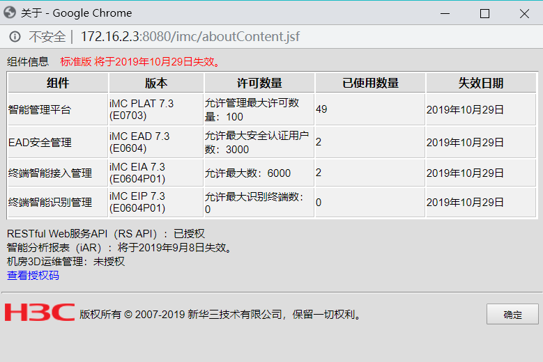The height and width of the screenshot is (362, 543).
Task: Click expiry date in 终端智能识别管理 row
Action: pyautogui.click(x=481, y=202)
